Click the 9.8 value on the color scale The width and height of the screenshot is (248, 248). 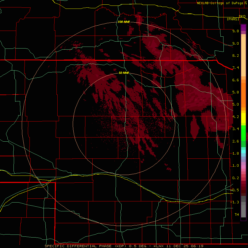pyautogui.click(x=236, y=31)
